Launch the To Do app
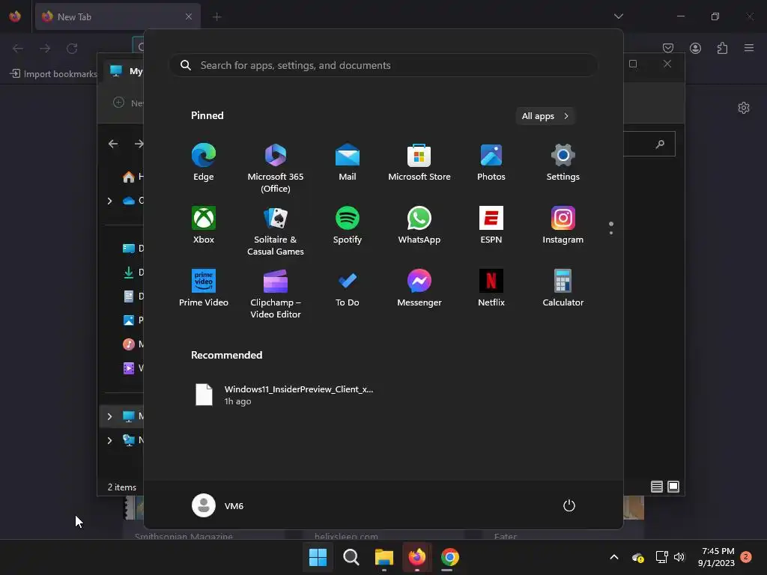This screenshot has height=575, width=767. (x=348, y=288)
